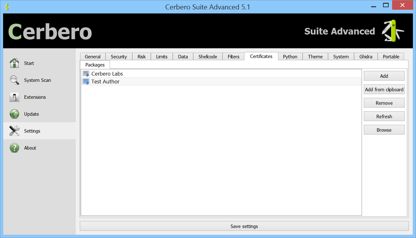Screen dimensions: 416x238
Task: Click the Browse button
Action: point(384,130)
